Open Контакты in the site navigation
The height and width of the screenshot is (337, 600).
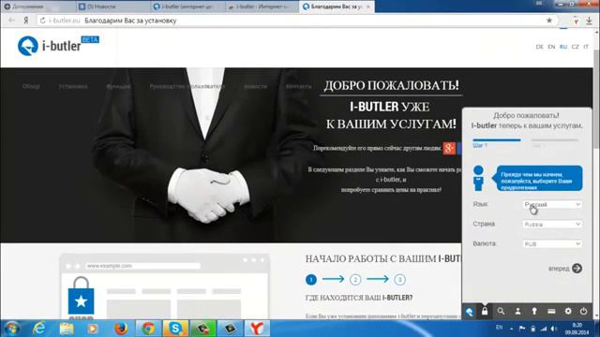tap(298, 86)
